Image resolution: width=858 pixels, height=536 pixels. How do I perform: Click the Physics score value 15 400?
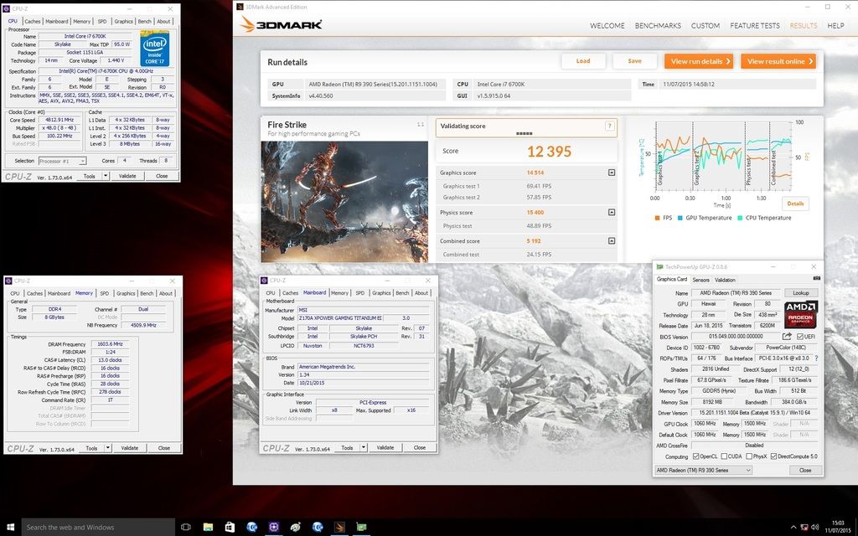[535, 212]
